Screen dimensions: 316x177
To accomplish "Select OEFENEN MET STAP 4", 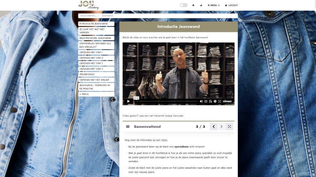I will pos(96,69).
